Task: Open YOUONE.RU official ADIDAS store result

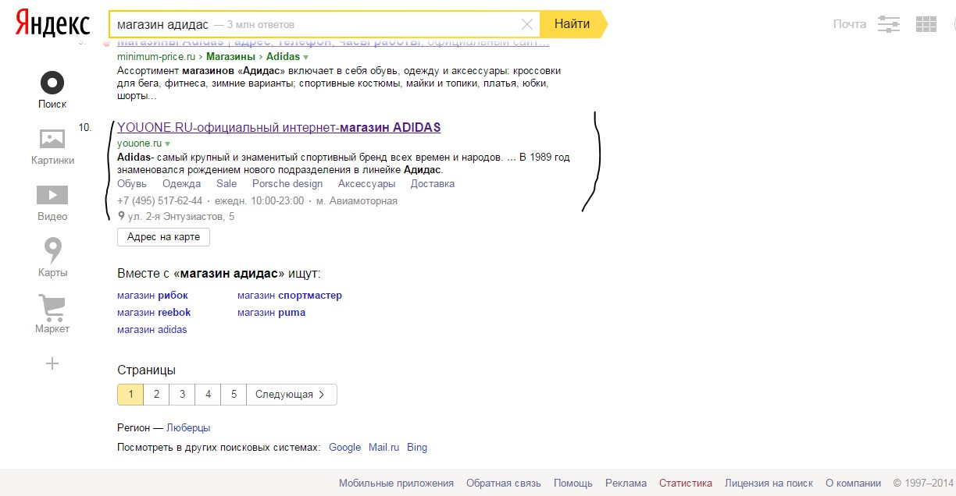Action: [279, 127]
